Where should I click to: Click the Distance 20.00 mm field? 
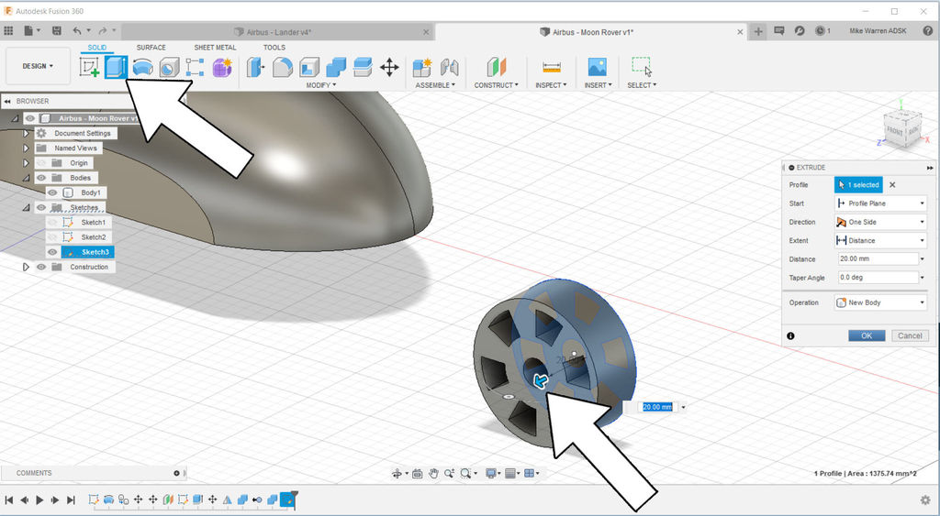coord(878,259)
